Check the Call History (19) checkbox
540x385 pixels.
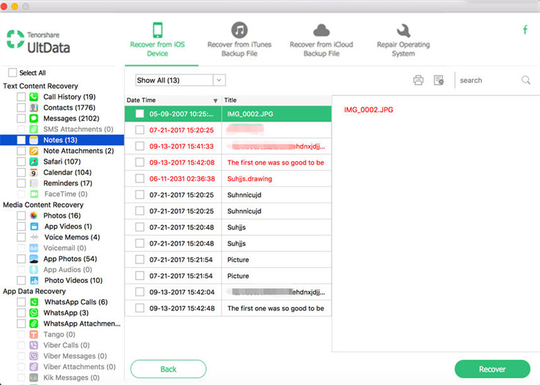coord(21,97)
